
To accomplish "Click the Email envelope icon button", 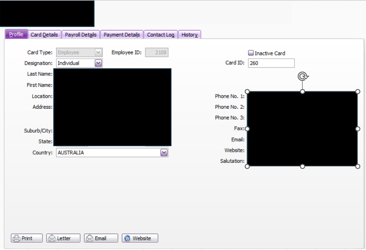I will (89, 238).
